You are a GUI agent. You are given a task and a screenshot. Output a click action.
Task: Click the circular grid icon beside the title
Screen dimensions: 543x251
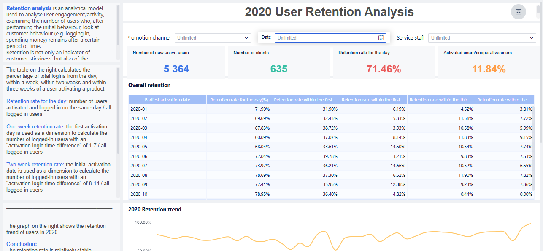[x=518, y=12]
